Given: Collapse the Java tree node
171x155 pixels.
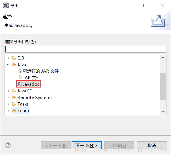Looking at the screenshot, I should coord(8,65).
